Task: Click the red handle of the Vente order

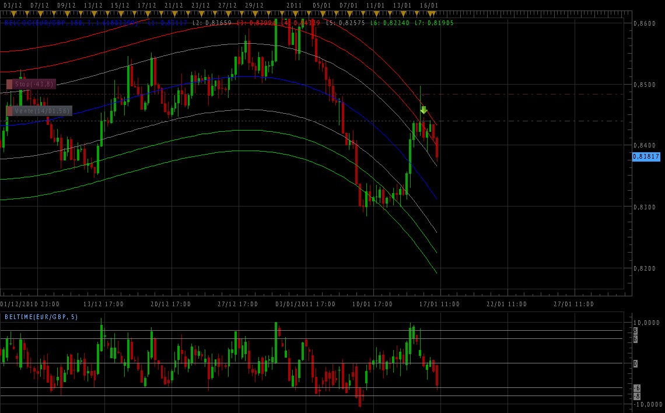Action: click(x=9, y=111)
